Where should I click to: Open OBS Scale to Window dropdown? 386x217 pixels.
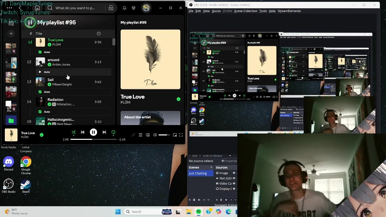pos(217,156)
